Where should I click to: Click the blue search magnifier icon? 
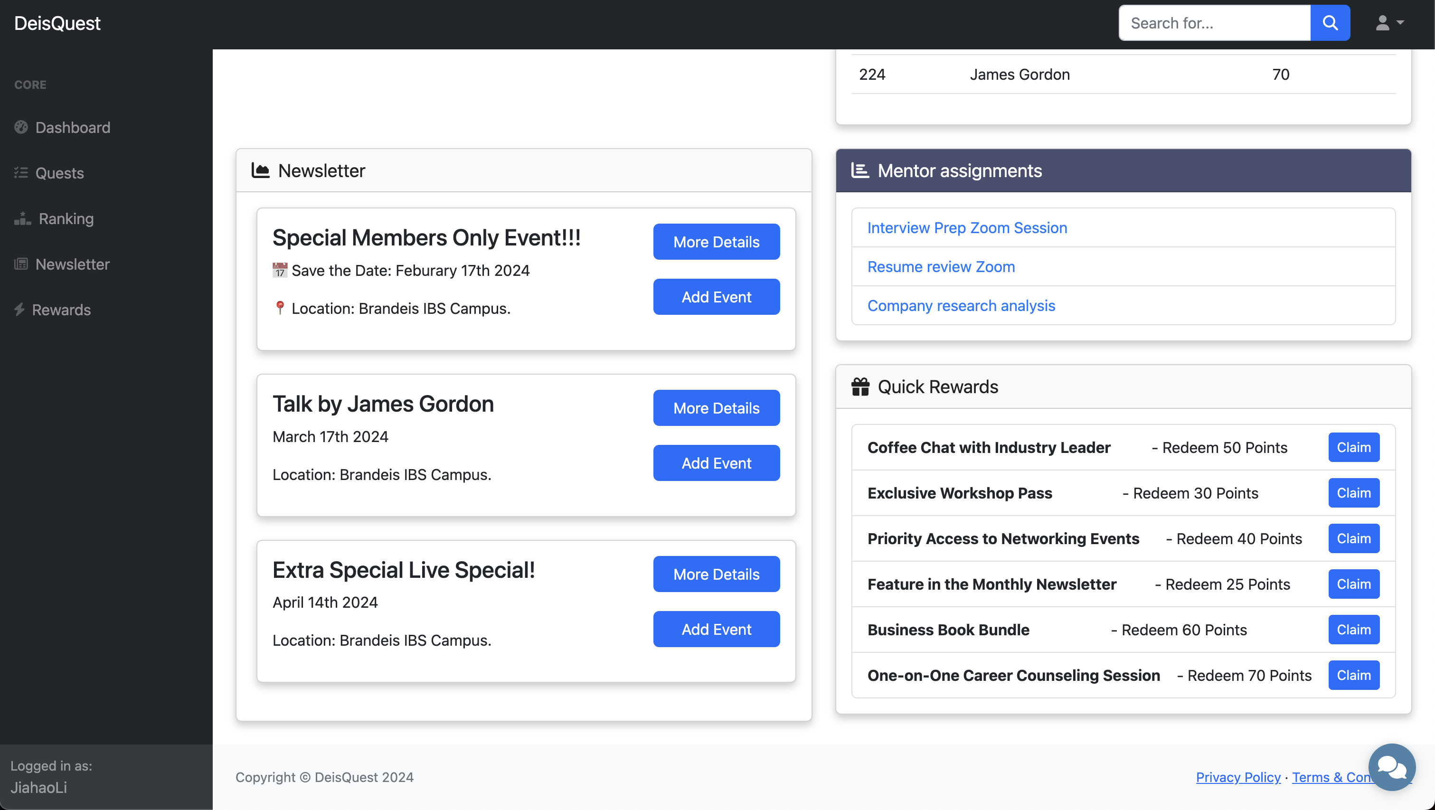[1330, 23]
